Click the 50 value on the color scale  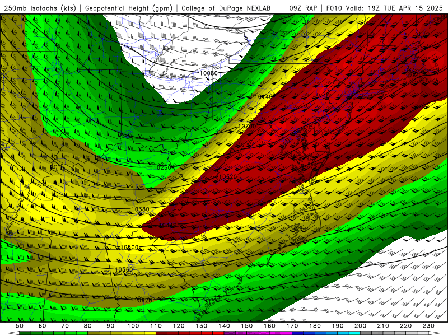coord(20,326)
